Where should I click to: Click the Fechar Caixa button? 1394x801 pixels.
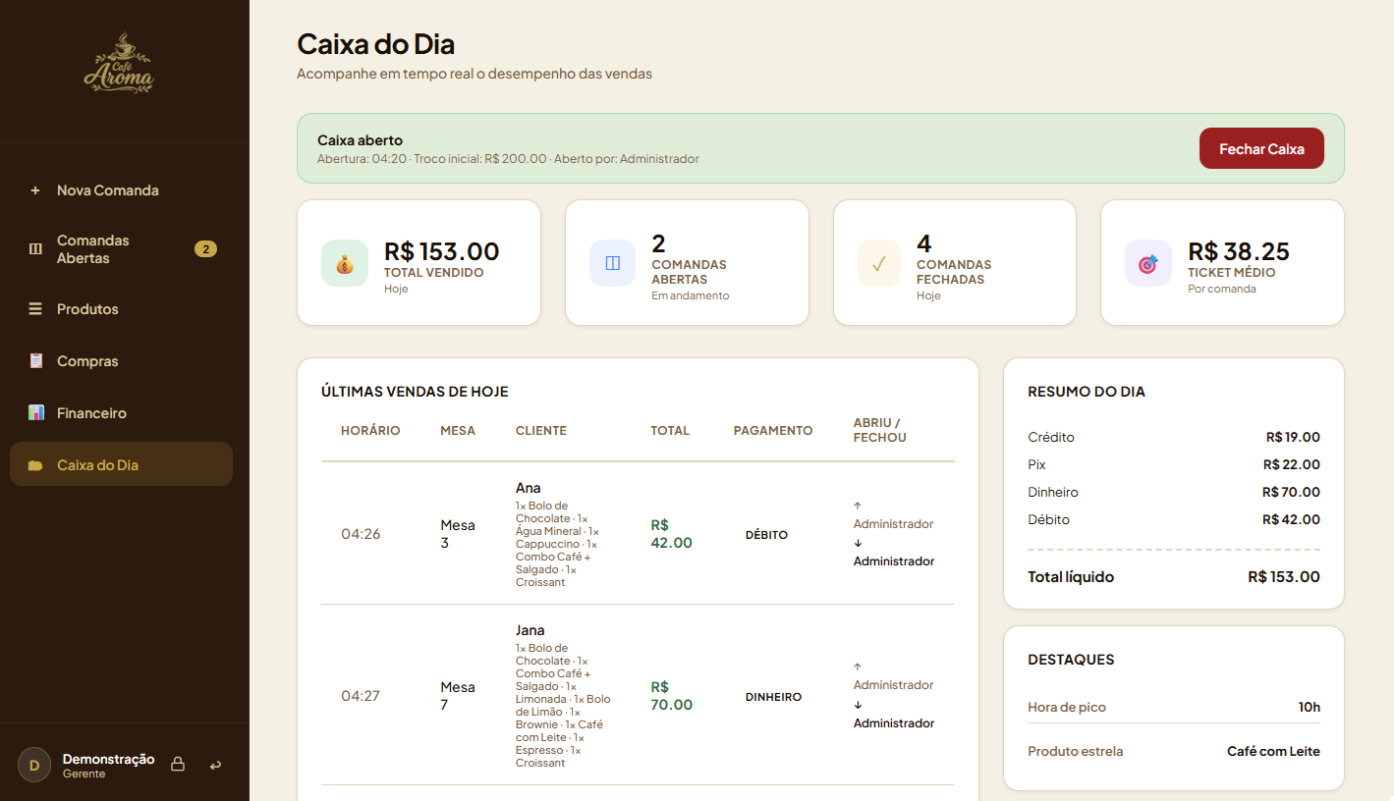click(x=1261, y=149)
